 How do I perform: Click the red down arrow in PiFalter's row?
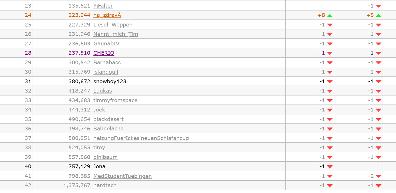(378, 6)
